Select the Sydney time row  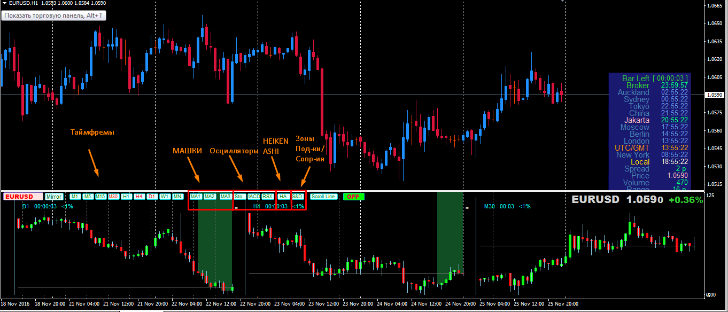point(656,99)
